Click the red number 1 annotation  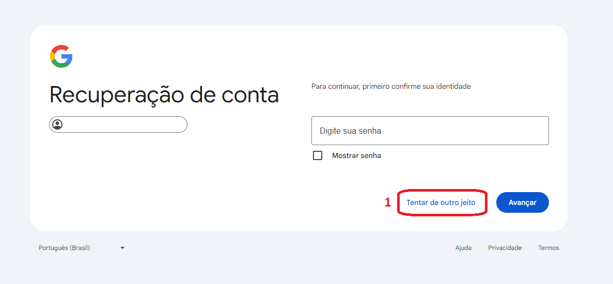pyautogui.click(x=388, y=202)
